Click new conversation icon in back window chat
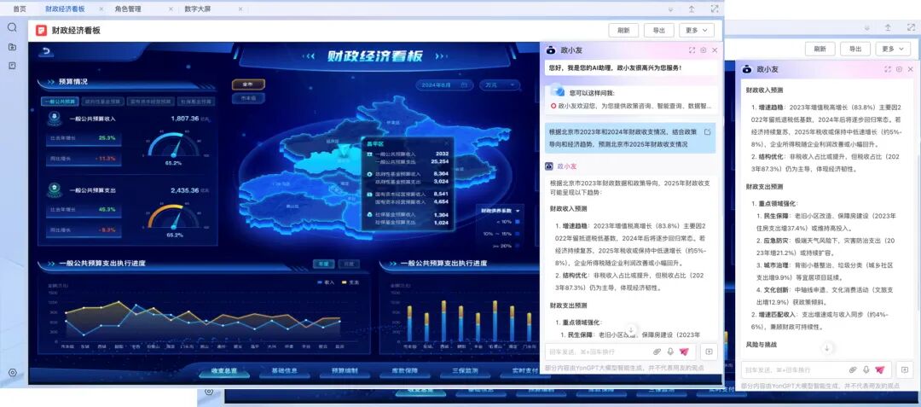Viewport: 921px width, 407px height. pos(905,370)
